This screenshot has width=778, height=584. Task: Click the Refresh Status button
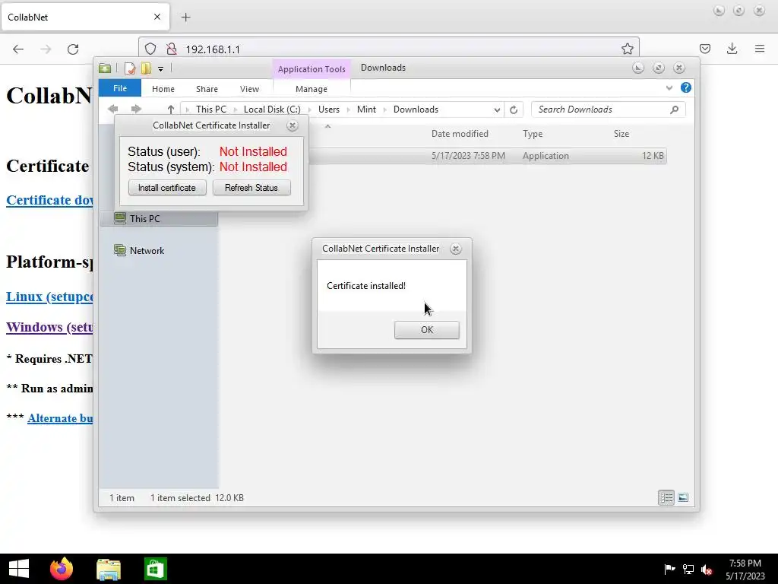pos(251,188)
